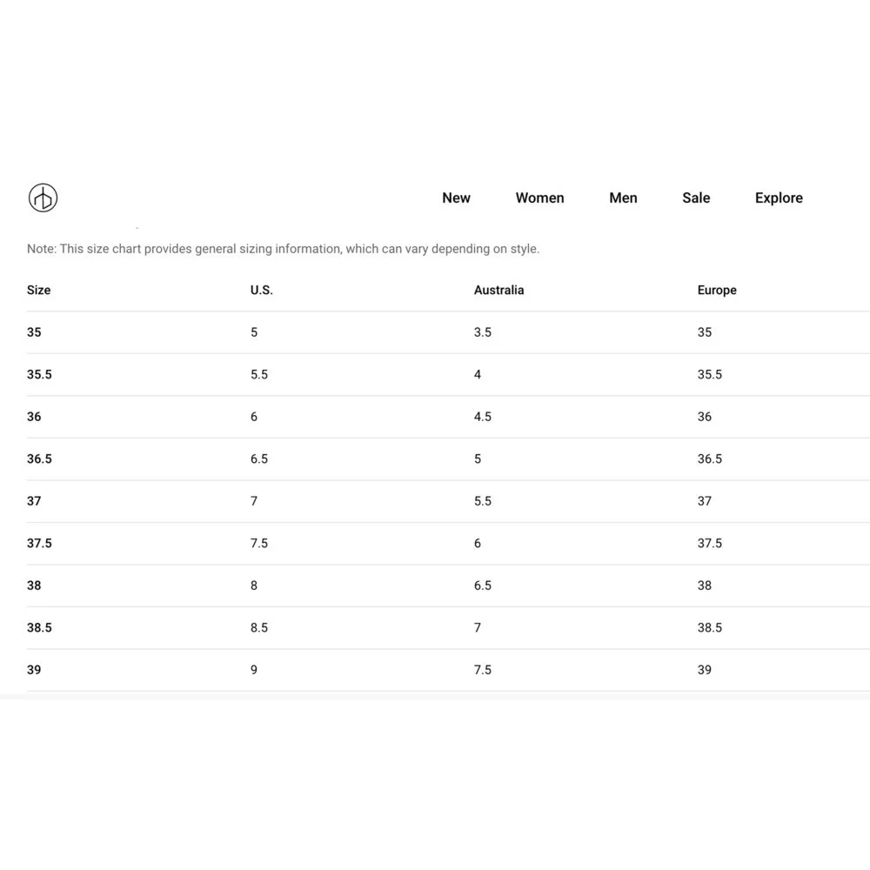Select the 39 size row label

tap(34, 670)
